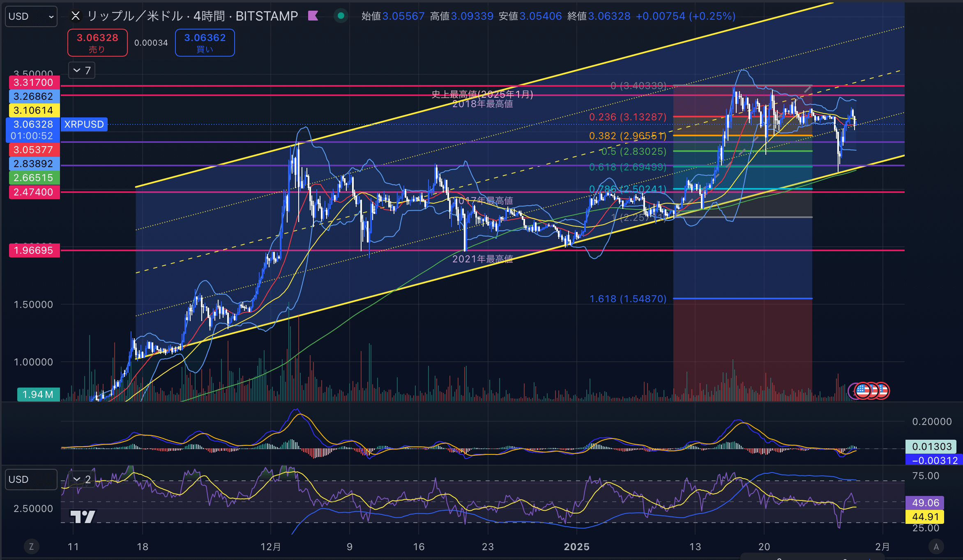Select the 2.83892 blue price label
963x560 pixels.
coord(35,164)
